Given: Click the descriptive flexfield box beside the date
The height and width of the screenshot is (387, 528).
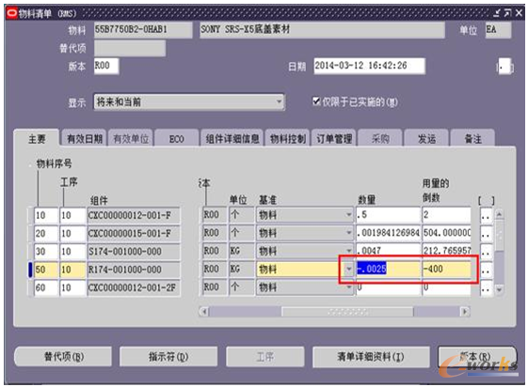Looking at the screenshot, I should tap(504, 67).
